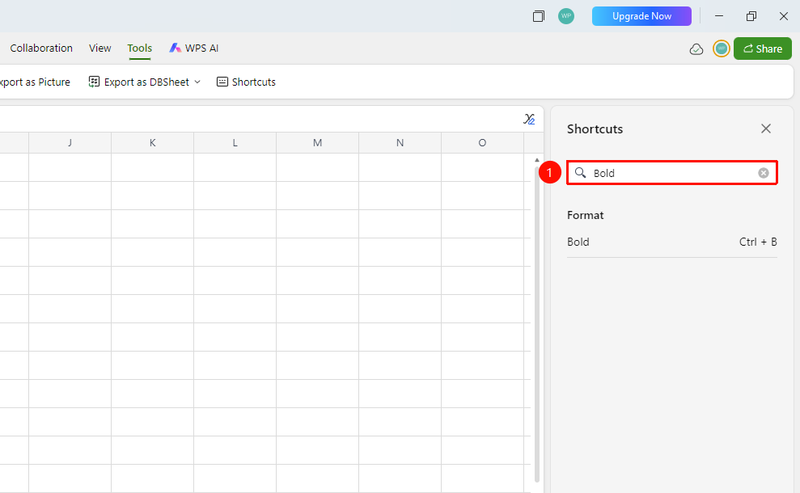Switch to the Collaboration tab
This screenshot has height=493, width=800.
pos(41,48)
